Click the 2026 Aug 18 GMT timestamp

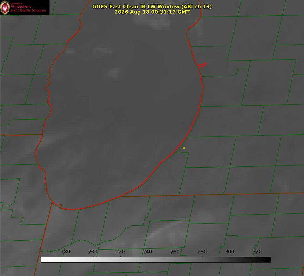[152, 12]
